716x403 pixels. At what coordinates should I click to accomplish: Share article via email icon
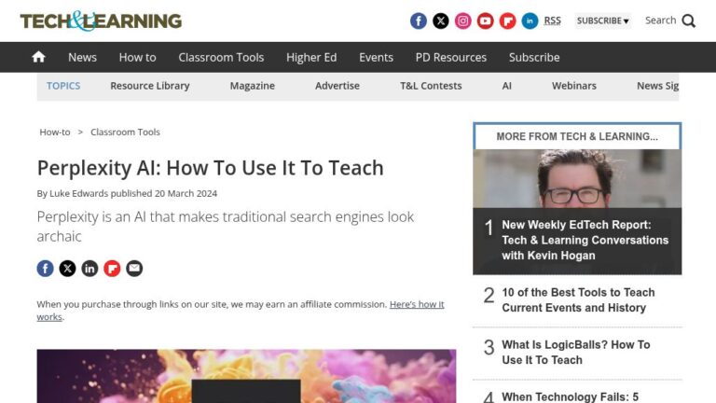pos(134,269)
